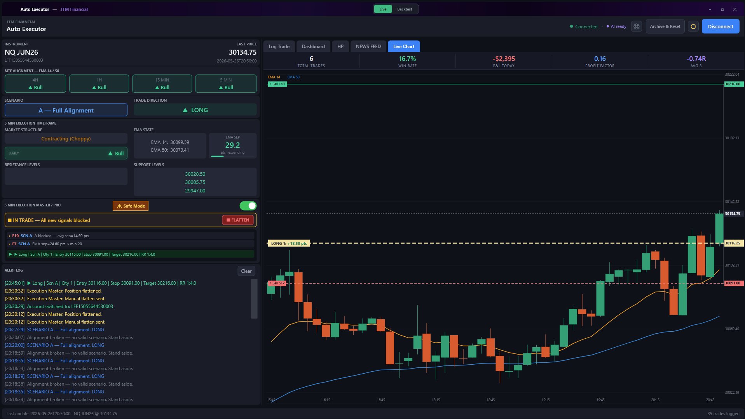Click the 35 trades logged status text
This screenshot has height=419, width=745.
[723, 414]
